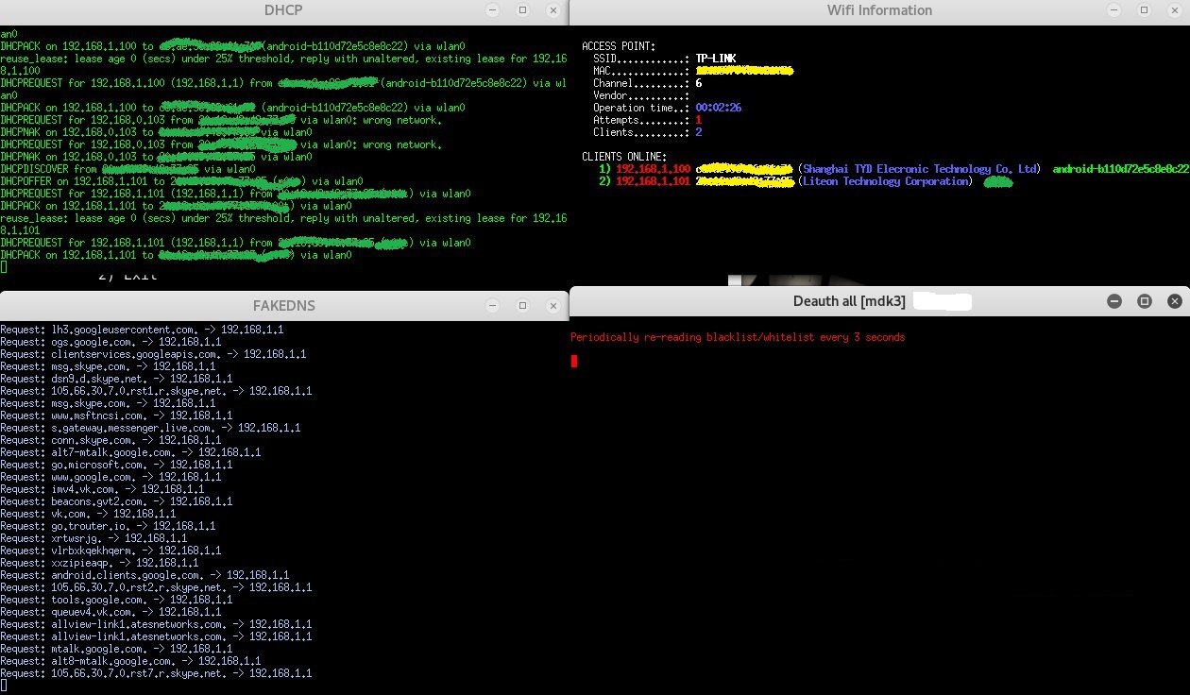Close the FAKEDNS window

coord(552,306)
